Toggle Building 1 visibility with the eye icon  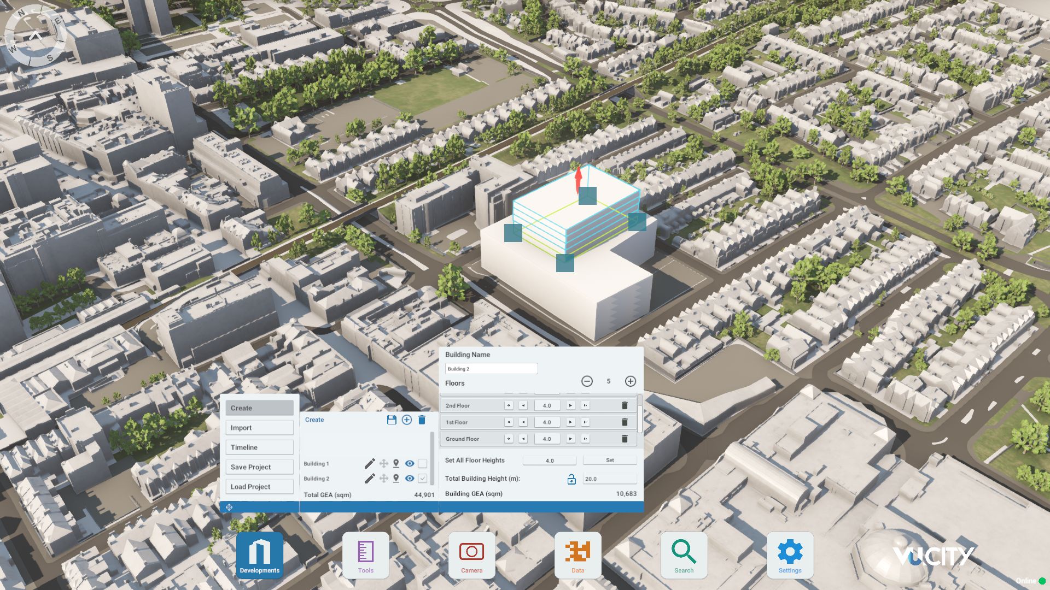pos(409,463)
